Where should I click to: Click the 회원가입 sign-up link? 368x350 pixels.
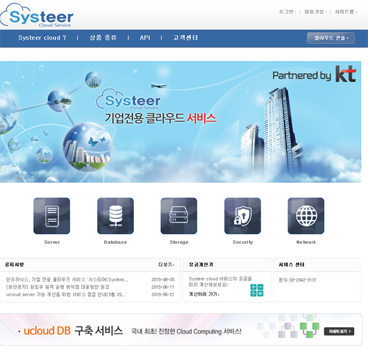click(x=314, y=11)
